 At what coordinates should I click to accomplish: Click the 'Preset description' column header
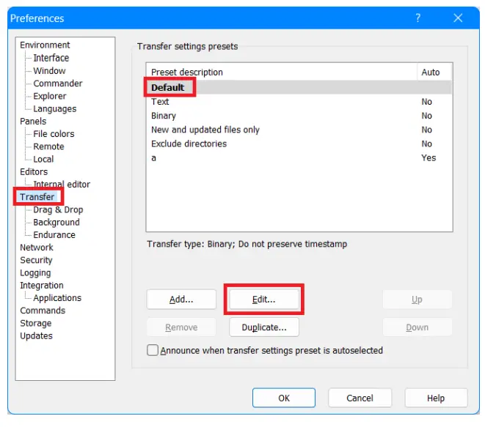tap(282, 73)
